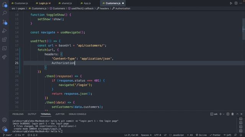Screen dimensions: 245x137
Task: Switch to Login.js tab
Action: pyautogui.click(x=43, y=3)
